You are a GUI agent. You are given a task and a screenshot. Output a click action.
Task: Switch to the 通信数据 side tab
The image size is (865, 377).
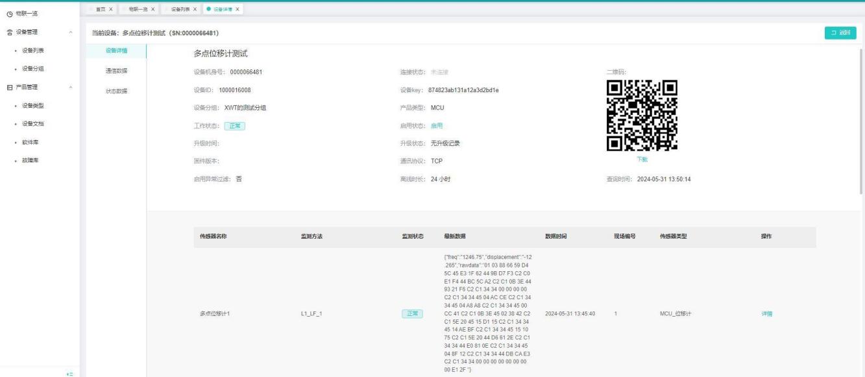(116, 71)
